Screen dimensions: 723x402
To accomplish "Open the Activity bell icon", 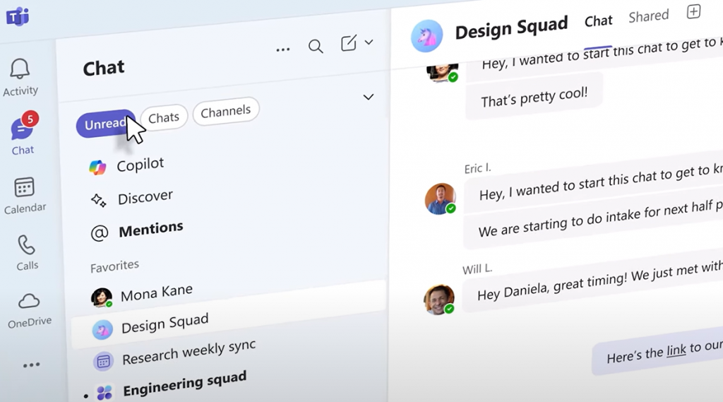I will pyautogui.click(x=20, y=69).
